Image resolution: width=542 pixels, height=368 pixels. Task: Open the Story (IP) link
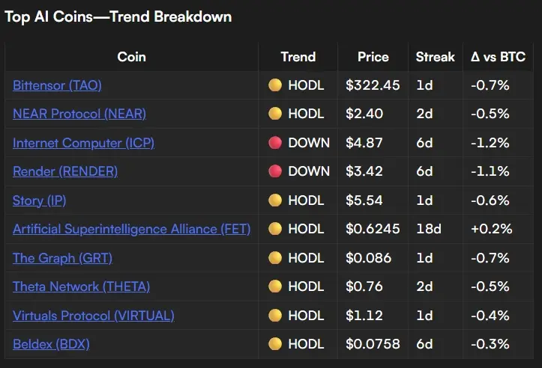[x=39, y=200]
